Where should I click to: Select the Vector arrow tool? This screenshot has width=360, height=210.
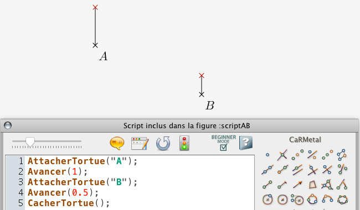(297, 185)
